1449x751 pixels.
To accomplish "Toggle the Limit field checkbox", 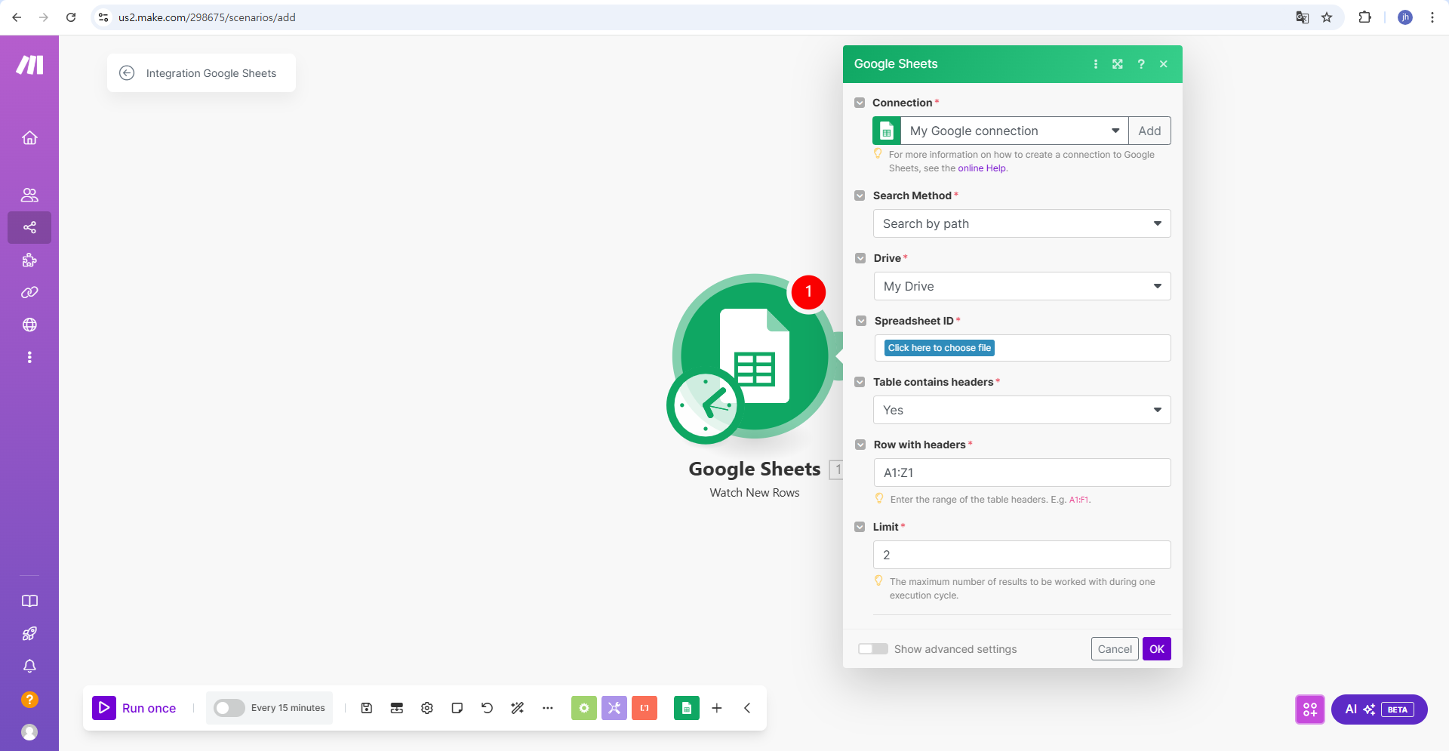I will 860,527.
